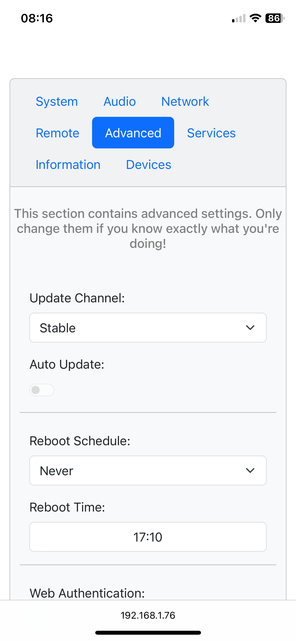Tap the 192.168.1.76 address bar
The width and height of the screenshot is (296, 641).
point(148,615)
